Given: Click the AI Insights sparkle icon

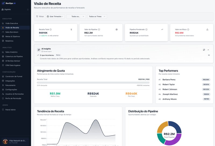Looking at the screenshot, I should (x=39, y=50).
